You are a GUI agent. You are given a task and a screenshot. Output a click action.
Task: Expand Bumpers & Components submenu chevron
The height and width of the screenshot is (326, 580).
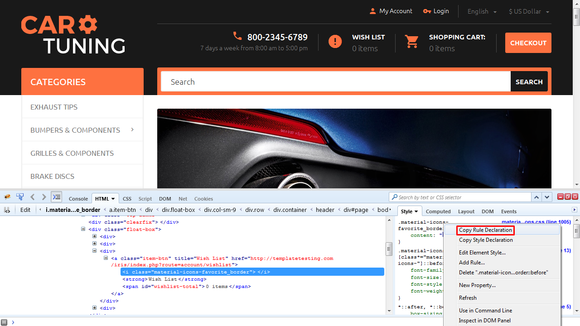(x=132, y=129)
